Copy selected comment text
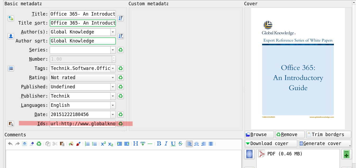The height and width of the screenshot is (168, 356). [x=48, y=144]
